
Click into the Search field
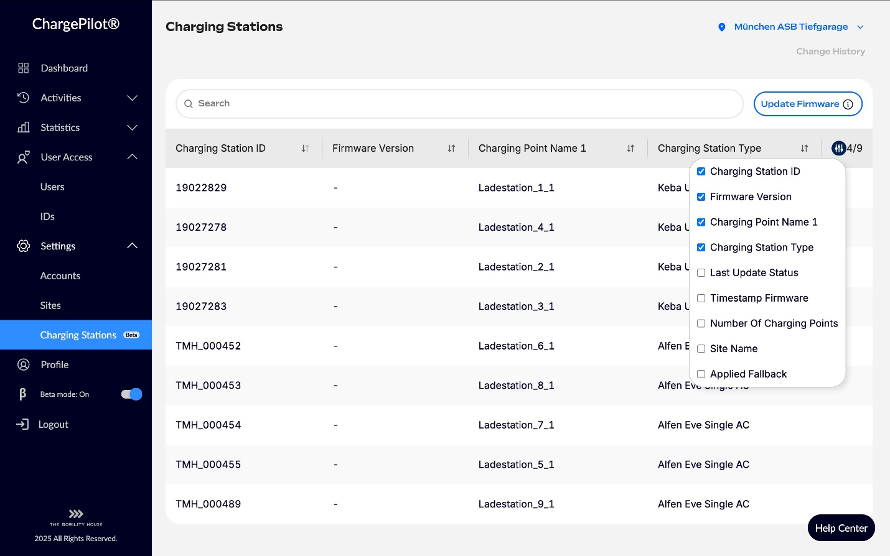pyautogui.click(x=459, y=104)
